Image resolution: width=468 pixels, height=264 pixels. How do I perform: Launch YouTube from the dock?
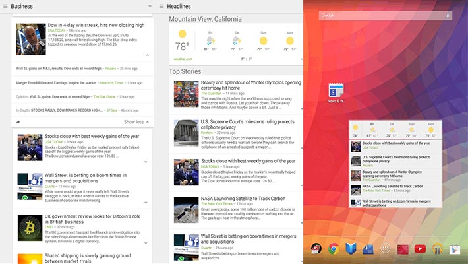click(x=420, y=249)
